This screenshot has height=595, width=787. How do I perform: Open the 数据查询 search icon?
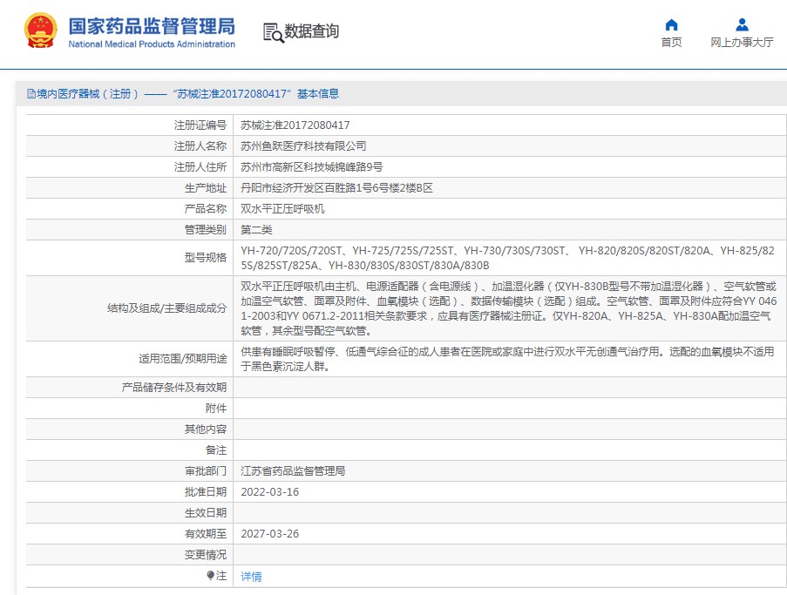point(274,32)
